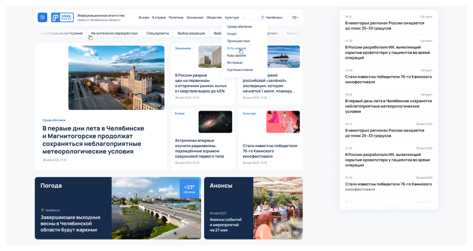Open the article Астрономы впервые изучили радиоволны
This screenshot has width=473, height=251.
[199, 148]
